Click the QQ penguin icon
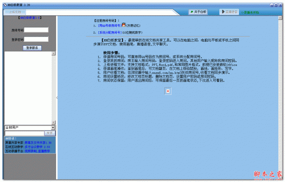Image resolution: width=285 pixels, height=182 pixels. coord(123,25)
